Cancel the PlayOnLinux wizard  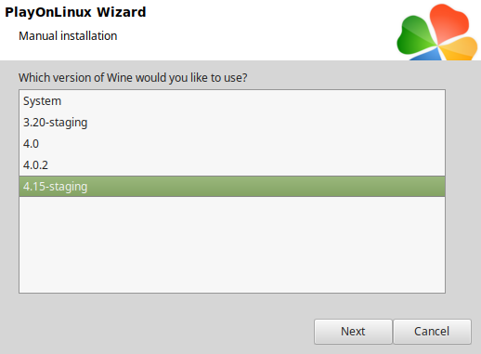(x=432, y=332)
